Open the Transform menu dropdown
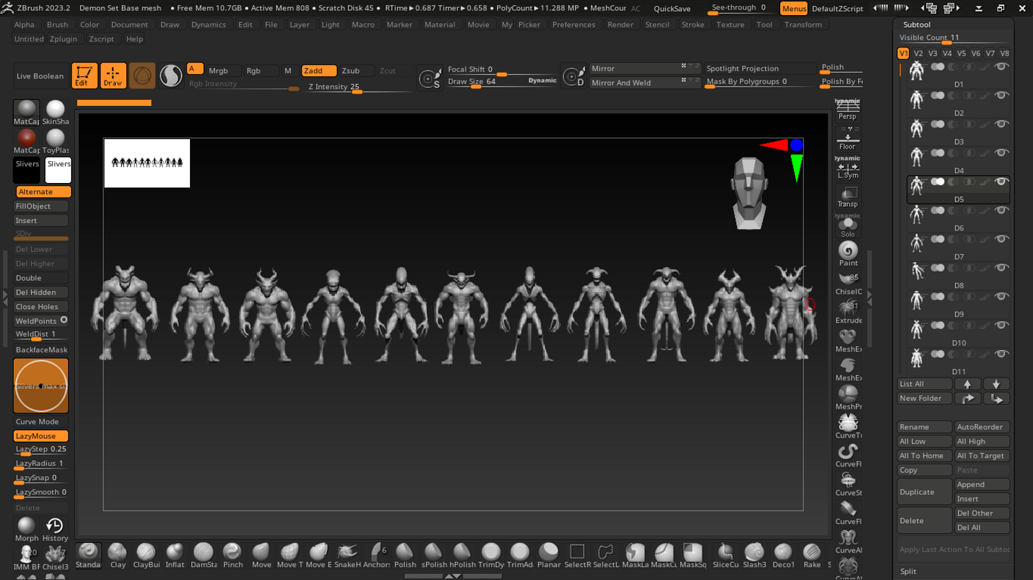Screen dimensions: 1033x580 point(803,25)
